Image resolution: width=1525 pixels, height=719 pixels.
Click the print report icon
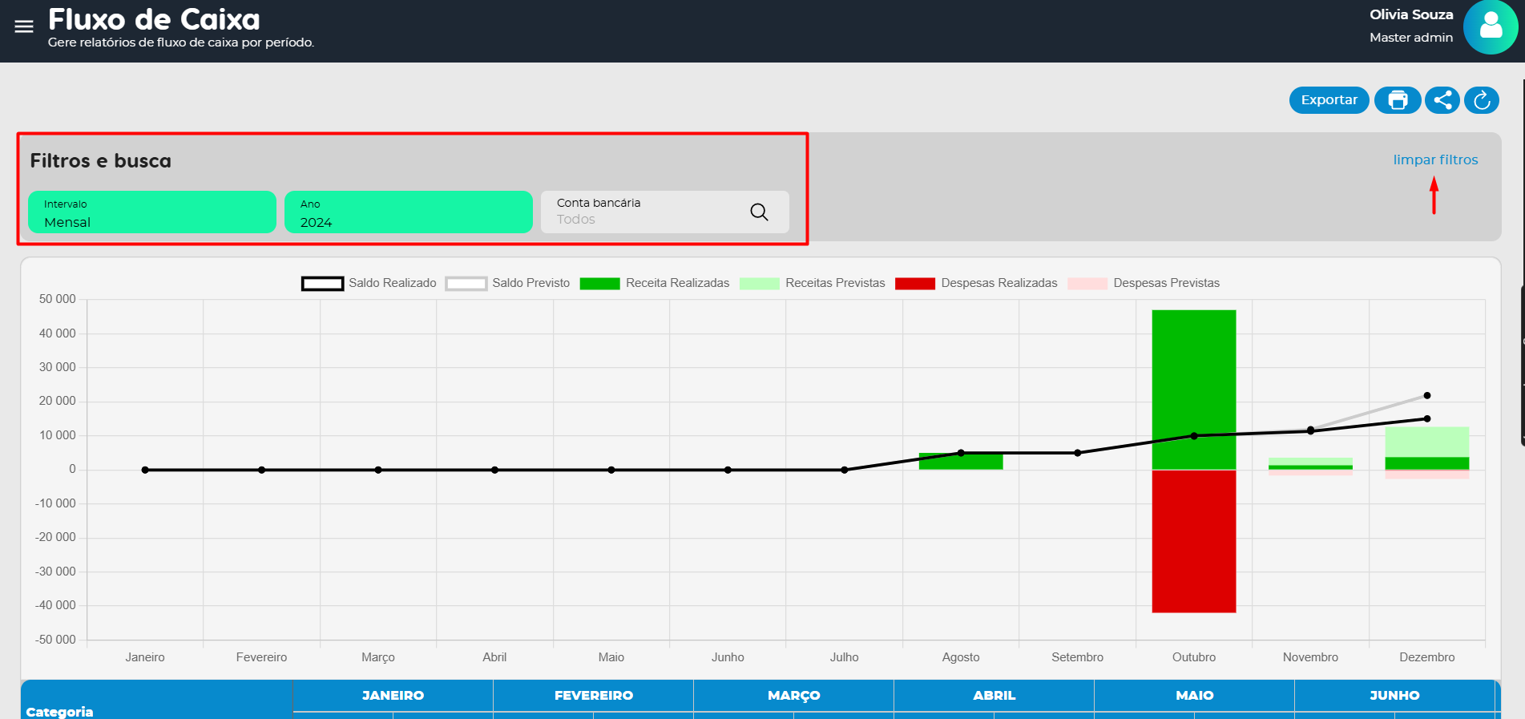tap(1398, 100)
